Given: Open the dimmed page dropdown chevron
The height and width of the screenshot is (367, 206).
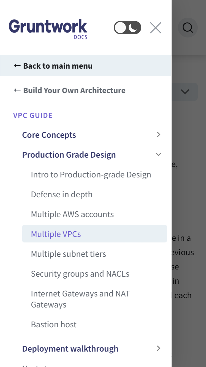Looking at the screenshot, I should 185,92.
